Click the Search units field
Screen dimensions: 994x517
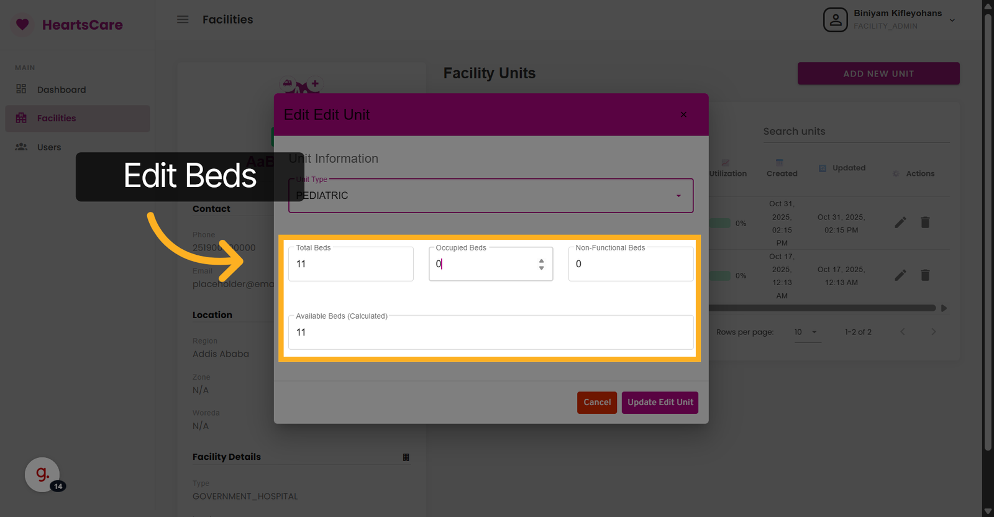click(855, 132)
